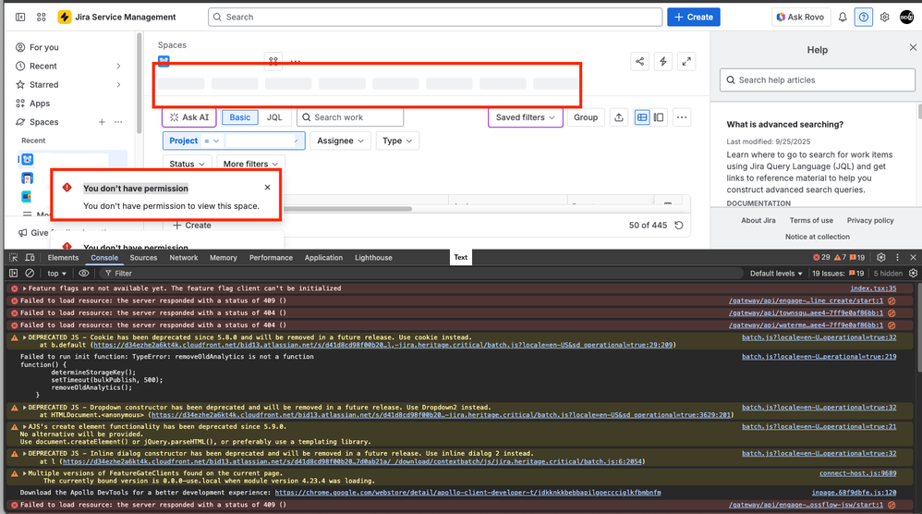
Task: Select the DevTools inspect element icon
Action: coord(14,258)
